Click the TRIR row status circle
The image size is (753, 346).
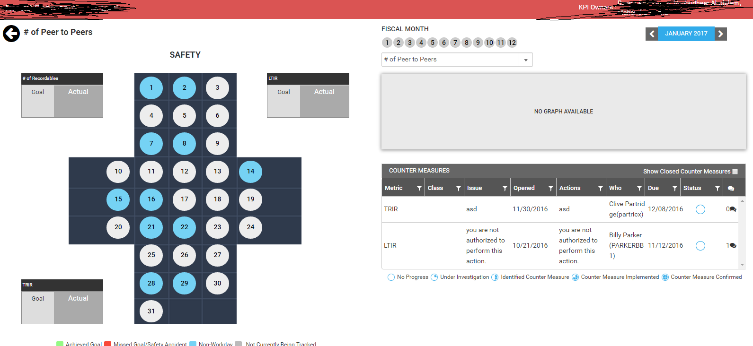pyautogui.click(x=700, y=209)
